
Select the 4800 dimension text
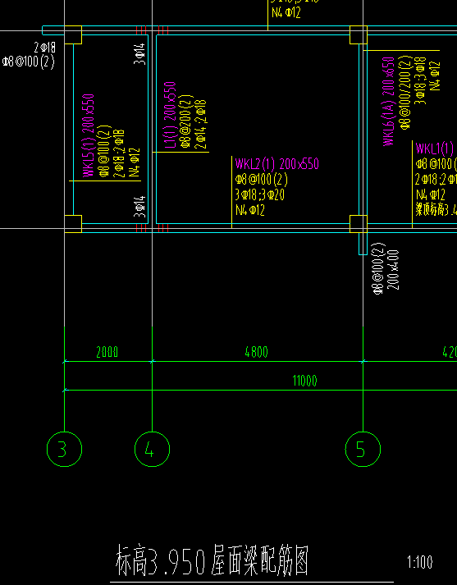point(256,352)
